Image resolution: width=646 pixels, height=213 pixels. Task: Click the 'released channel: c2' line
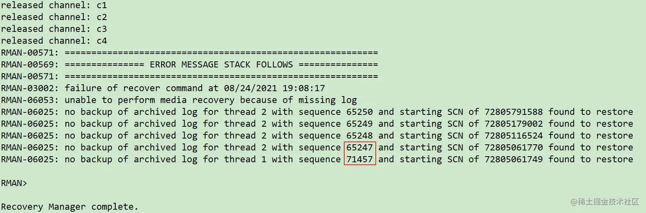[54, 18]
